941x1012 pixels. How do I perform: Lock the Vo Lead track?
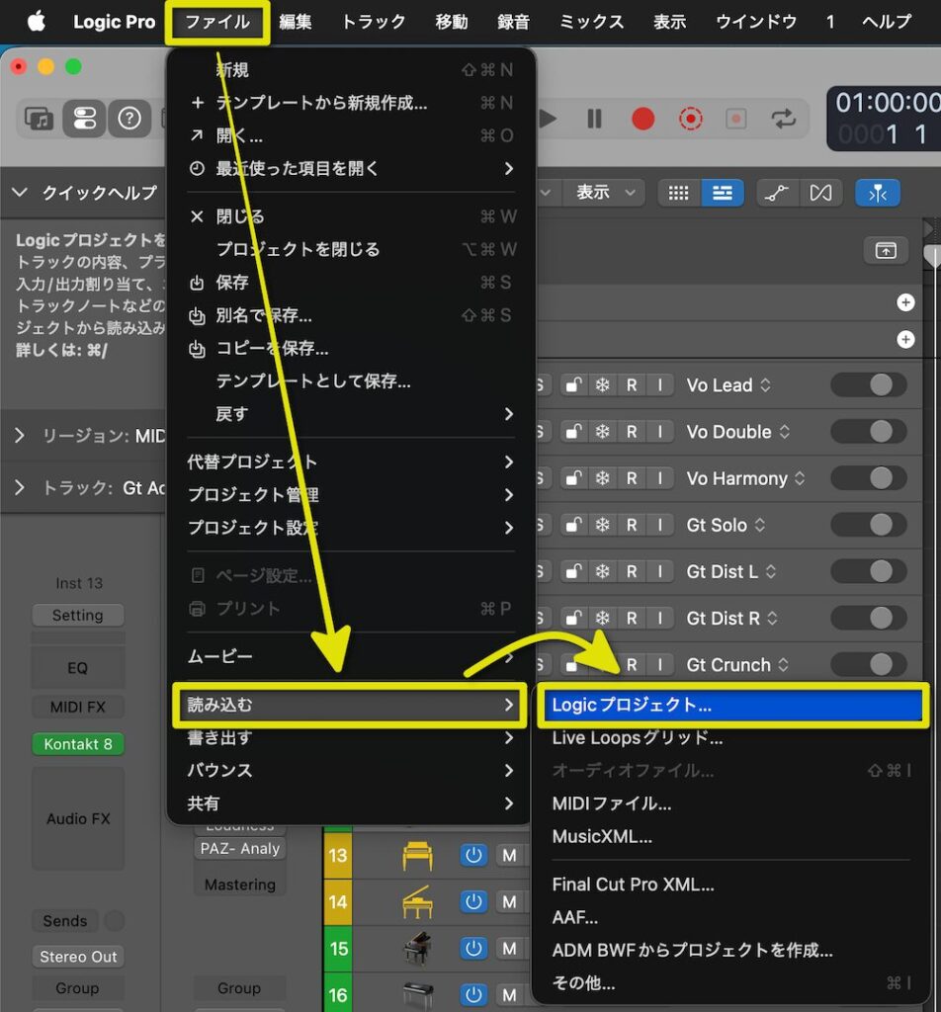pos(573,385)
